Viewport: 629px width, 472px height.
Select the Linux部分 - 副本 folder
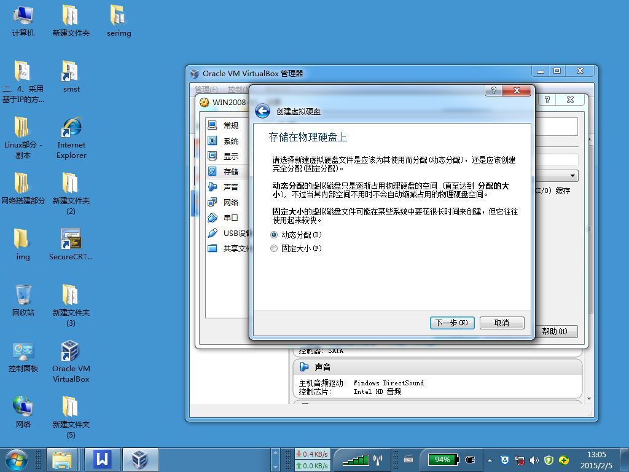click(x=23, y=138)
